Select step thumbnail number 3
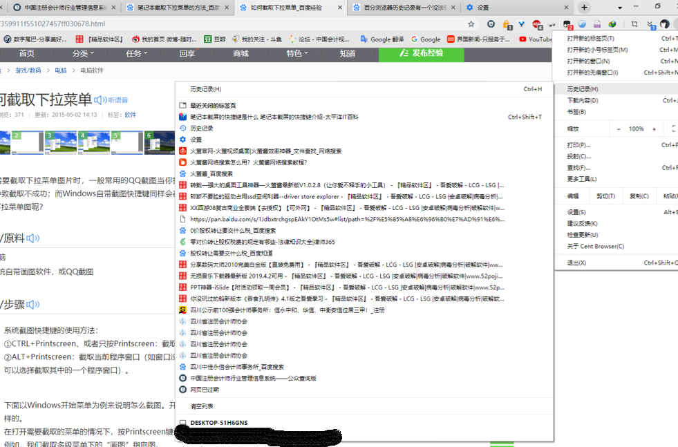The height and width of the screenshot is (447, 678). 61,142
